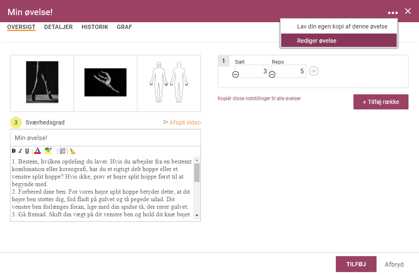Click the broom clear-formatting icon
The image size is (419, 275).
(x=72, y=151)
